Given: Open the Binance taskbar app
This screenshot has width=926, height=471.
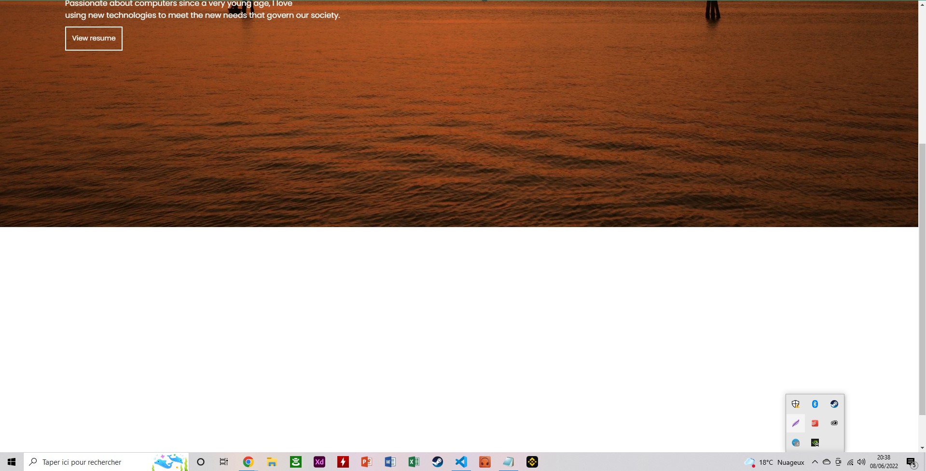Looking at the screenshot, I should pos(532,462).
